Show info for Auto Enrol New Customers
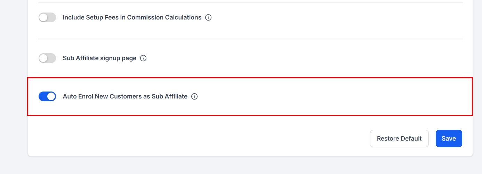The height and width of the screenshot is (174, 482). (x=194, y=96)
